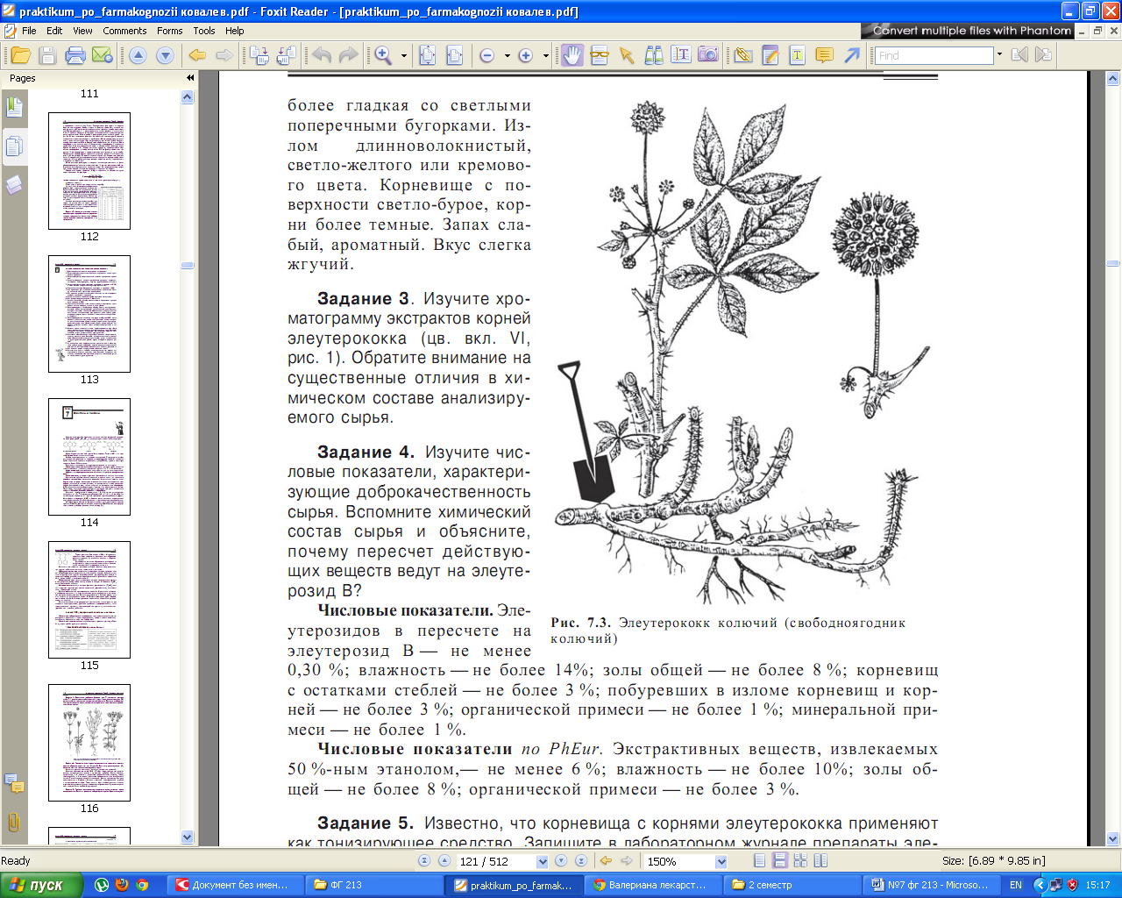Click the Convert multiple files with Phantom banner
The width and height of the screenshot is (1122, 898).
pos(968,31)
